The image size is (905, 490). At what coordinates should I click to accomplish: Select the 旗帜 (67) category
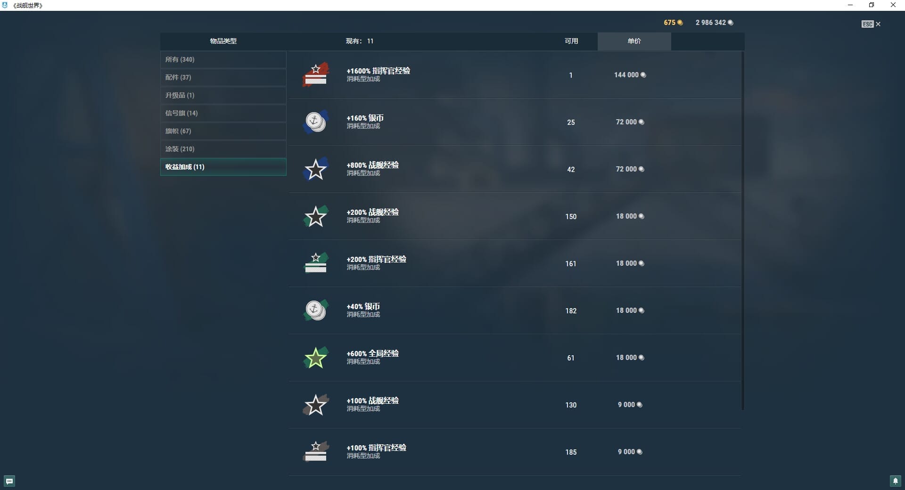[223, 131]
